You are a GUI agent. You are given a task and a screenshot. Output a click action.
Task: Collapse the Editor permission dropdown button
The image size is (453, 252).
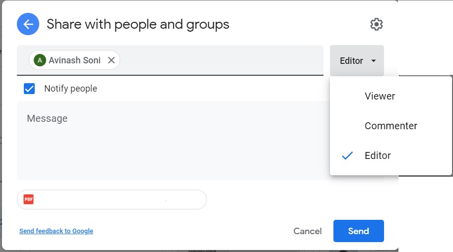point(356,61)
